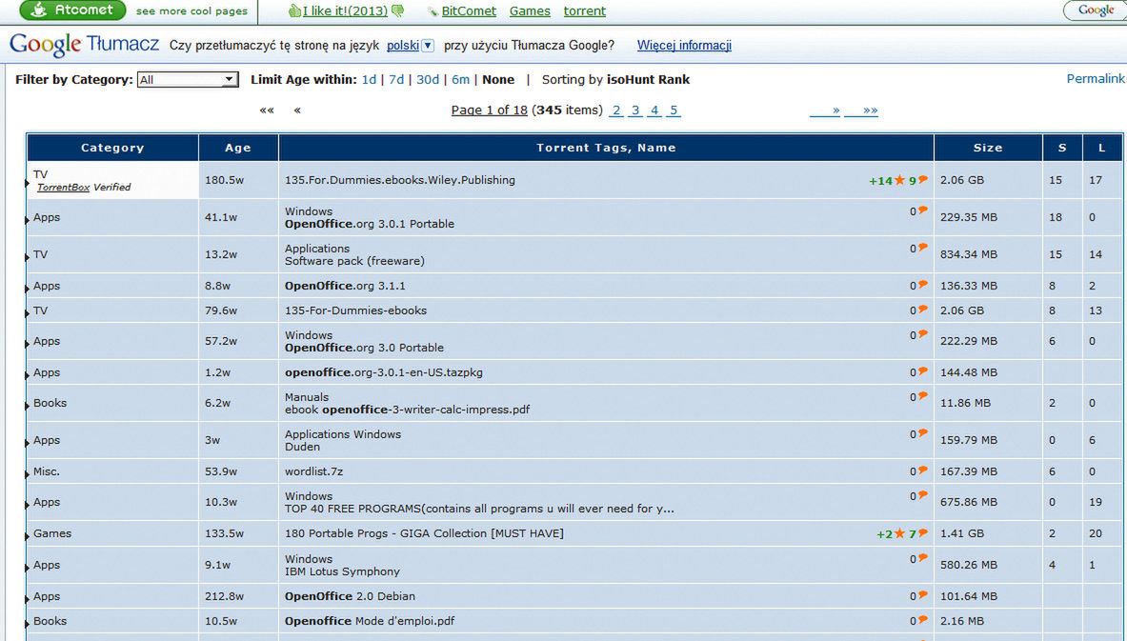Open torrent 'OpenOffice.org 3.1.1'
This screenshot has width=1127, height=641.
coord(345,286)
